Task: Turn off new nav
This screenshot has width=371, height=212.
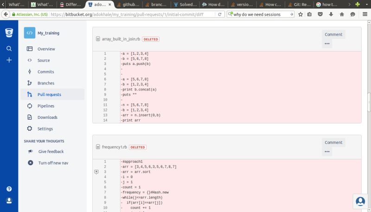Action: (53, 163)
